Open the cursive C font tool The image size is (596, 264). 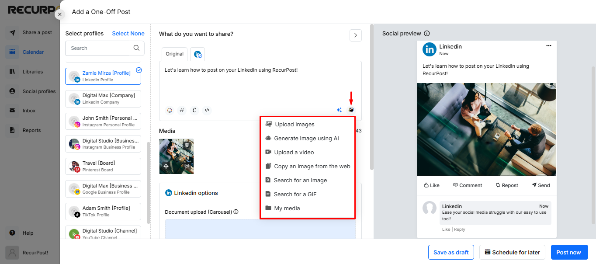[x=195, y=110]
